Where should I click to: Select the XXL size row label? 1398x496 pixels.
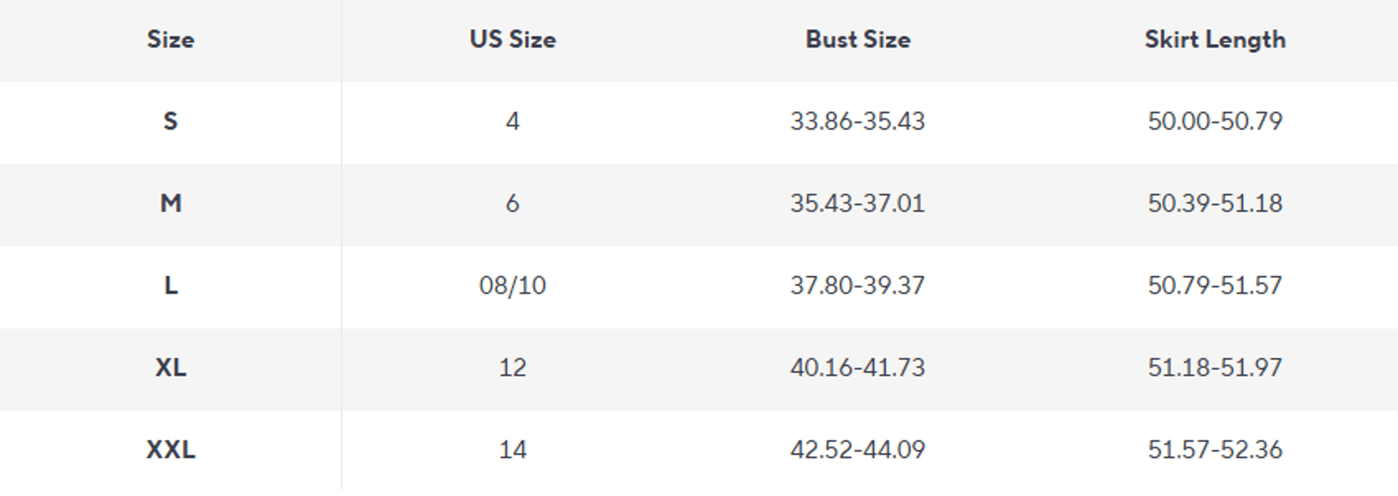pos(170,450)
